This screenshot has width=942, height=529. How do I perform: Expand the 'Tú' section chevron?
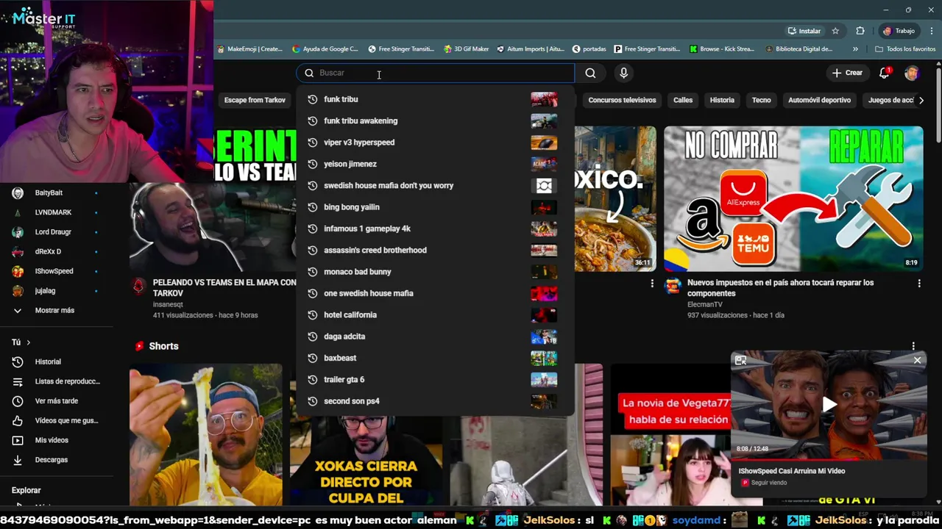coord(29,342)
